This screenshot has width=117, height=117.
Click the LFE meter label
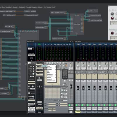pos(70,44)
